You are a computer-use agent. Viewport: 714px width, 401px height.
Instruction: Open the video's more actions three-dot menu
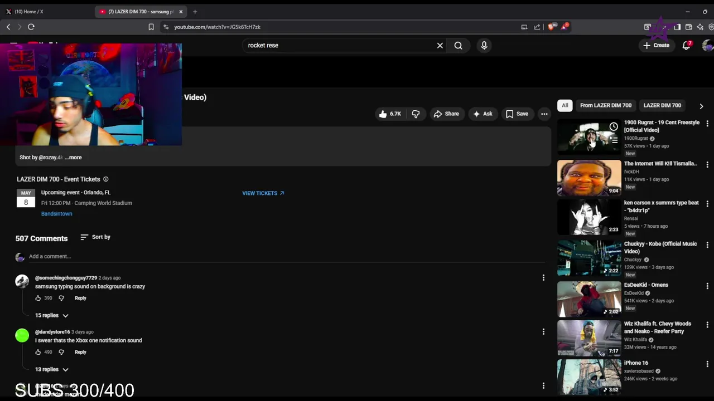tap(544, 114)
